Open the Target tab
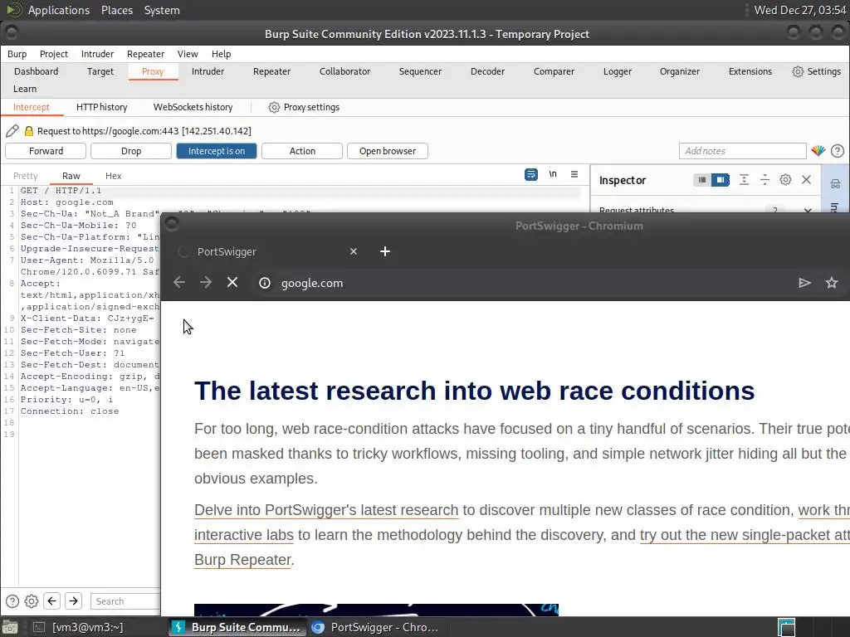The width and height of the screenshot is (850, 637). pyautogui.click(x=100, y=71)
